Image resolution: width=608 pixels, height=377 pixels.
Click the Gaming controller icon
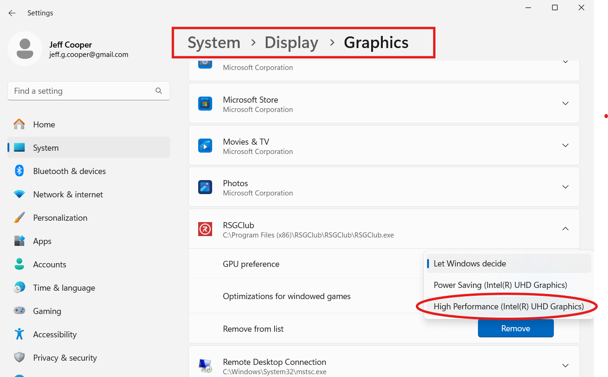click(19, 311)
